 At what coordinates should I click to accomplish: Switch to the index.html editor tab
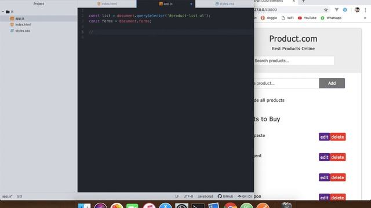[x=107, y=4]
